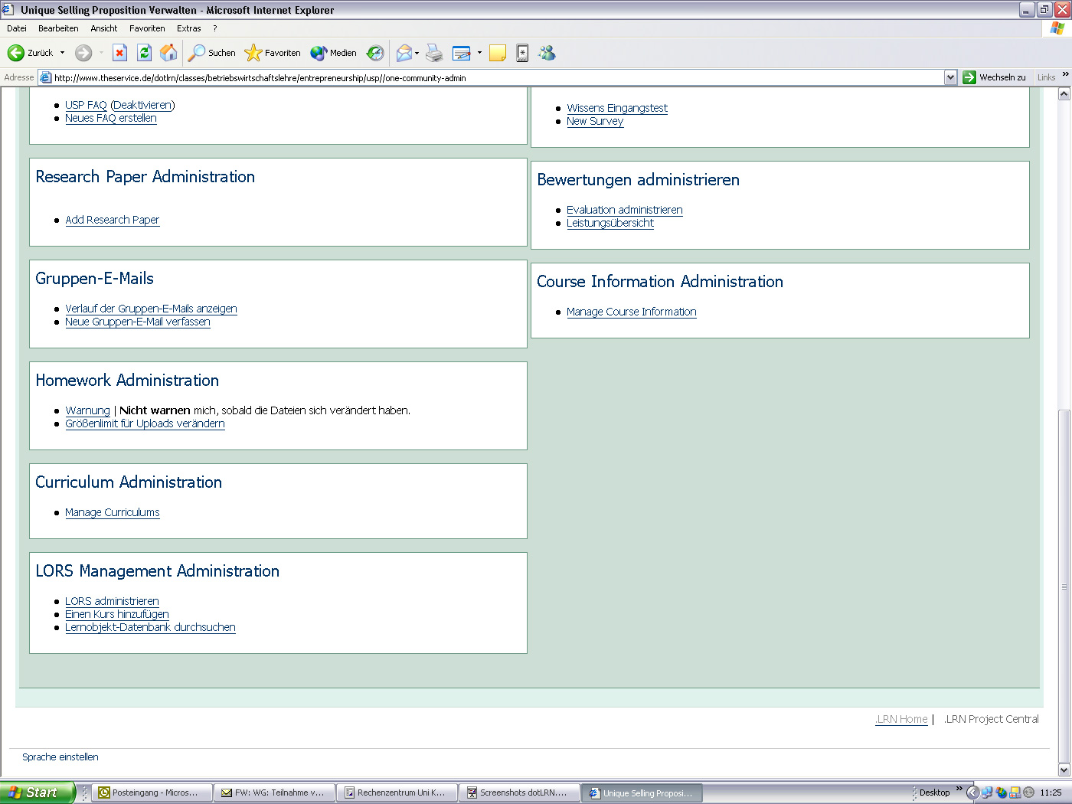Open the Ansicht menu
The height and width of the screenshot is (804, 1072).
coord(103,28)
